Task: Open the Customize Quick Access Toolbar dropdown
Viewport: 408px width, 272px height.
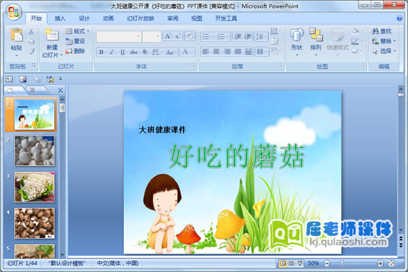Action: 61,79
